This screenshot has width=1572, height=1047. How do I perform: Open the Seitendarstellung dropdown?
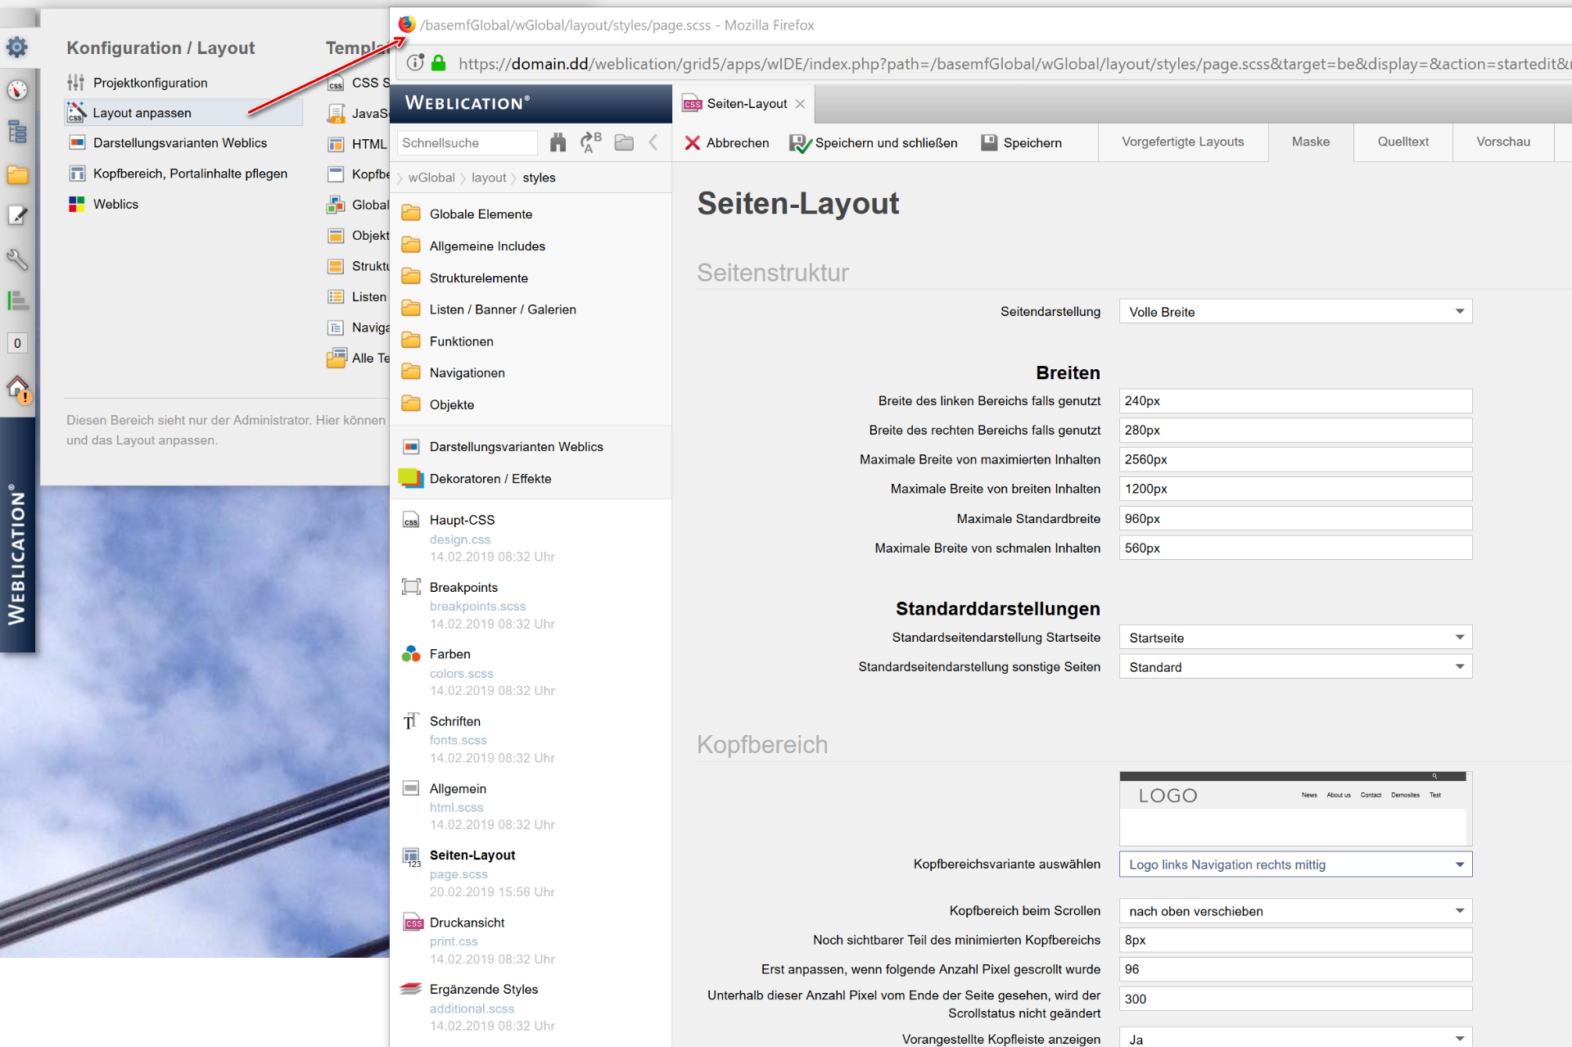coord(1295,312)
